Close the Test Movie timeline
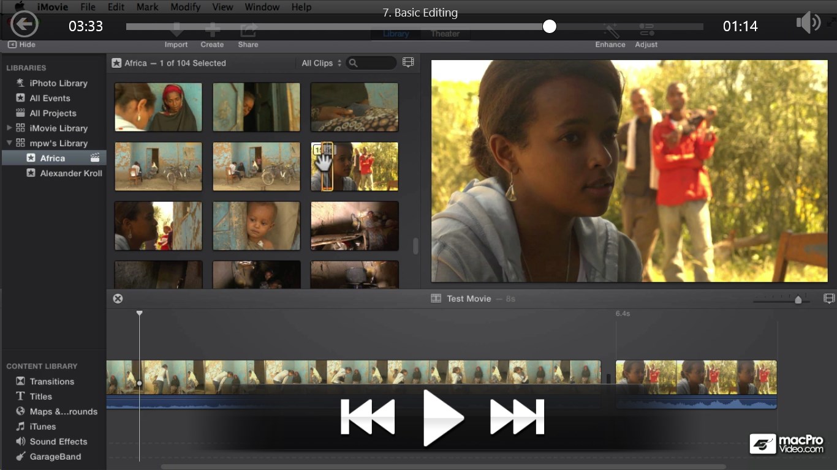This screenshot has width=837, height=470. tap(118, 299)
